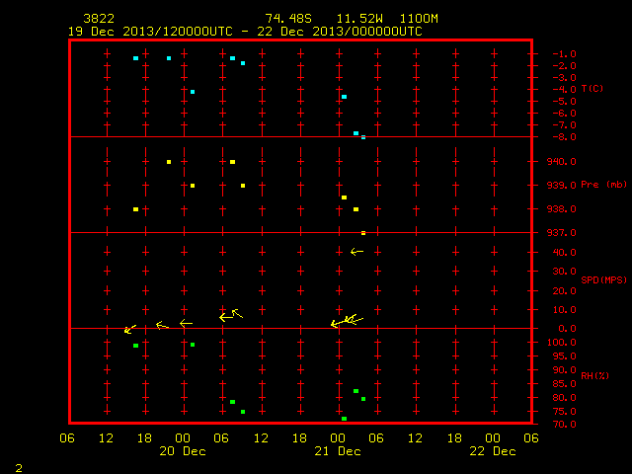Click the wind arrow at 40.0 speed level
The width and height of the screenshot is (632, 474).
tap(356, 252)
